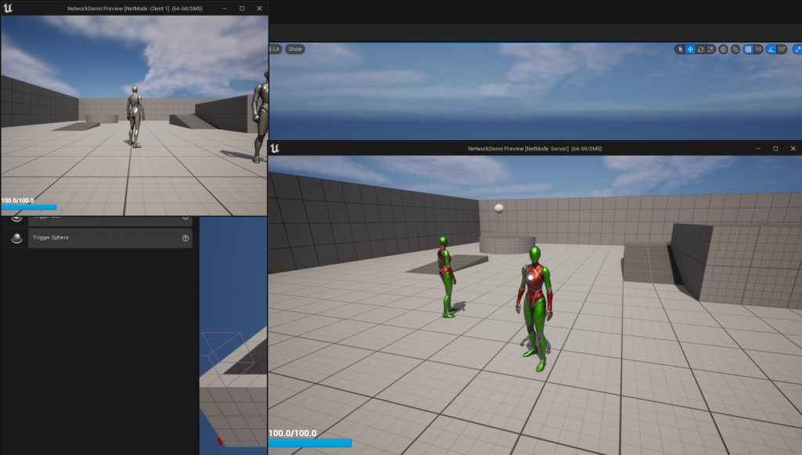Close the Server preview window

[793, 149]
